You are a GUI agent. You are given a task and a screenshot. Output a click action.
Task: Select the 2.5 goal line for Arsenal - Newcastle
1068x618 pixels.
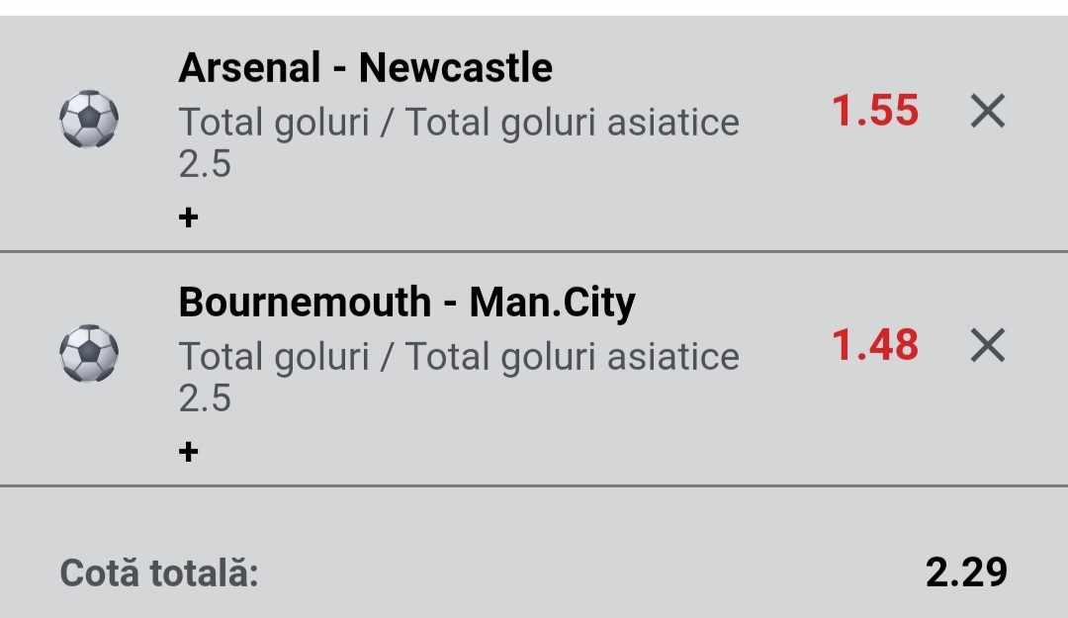pos(205,163)
